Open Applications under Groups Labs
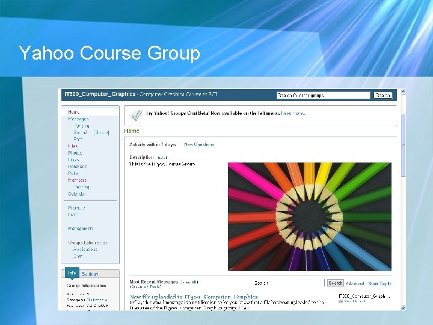Viewport: 433px width, 325px height. 85,249
